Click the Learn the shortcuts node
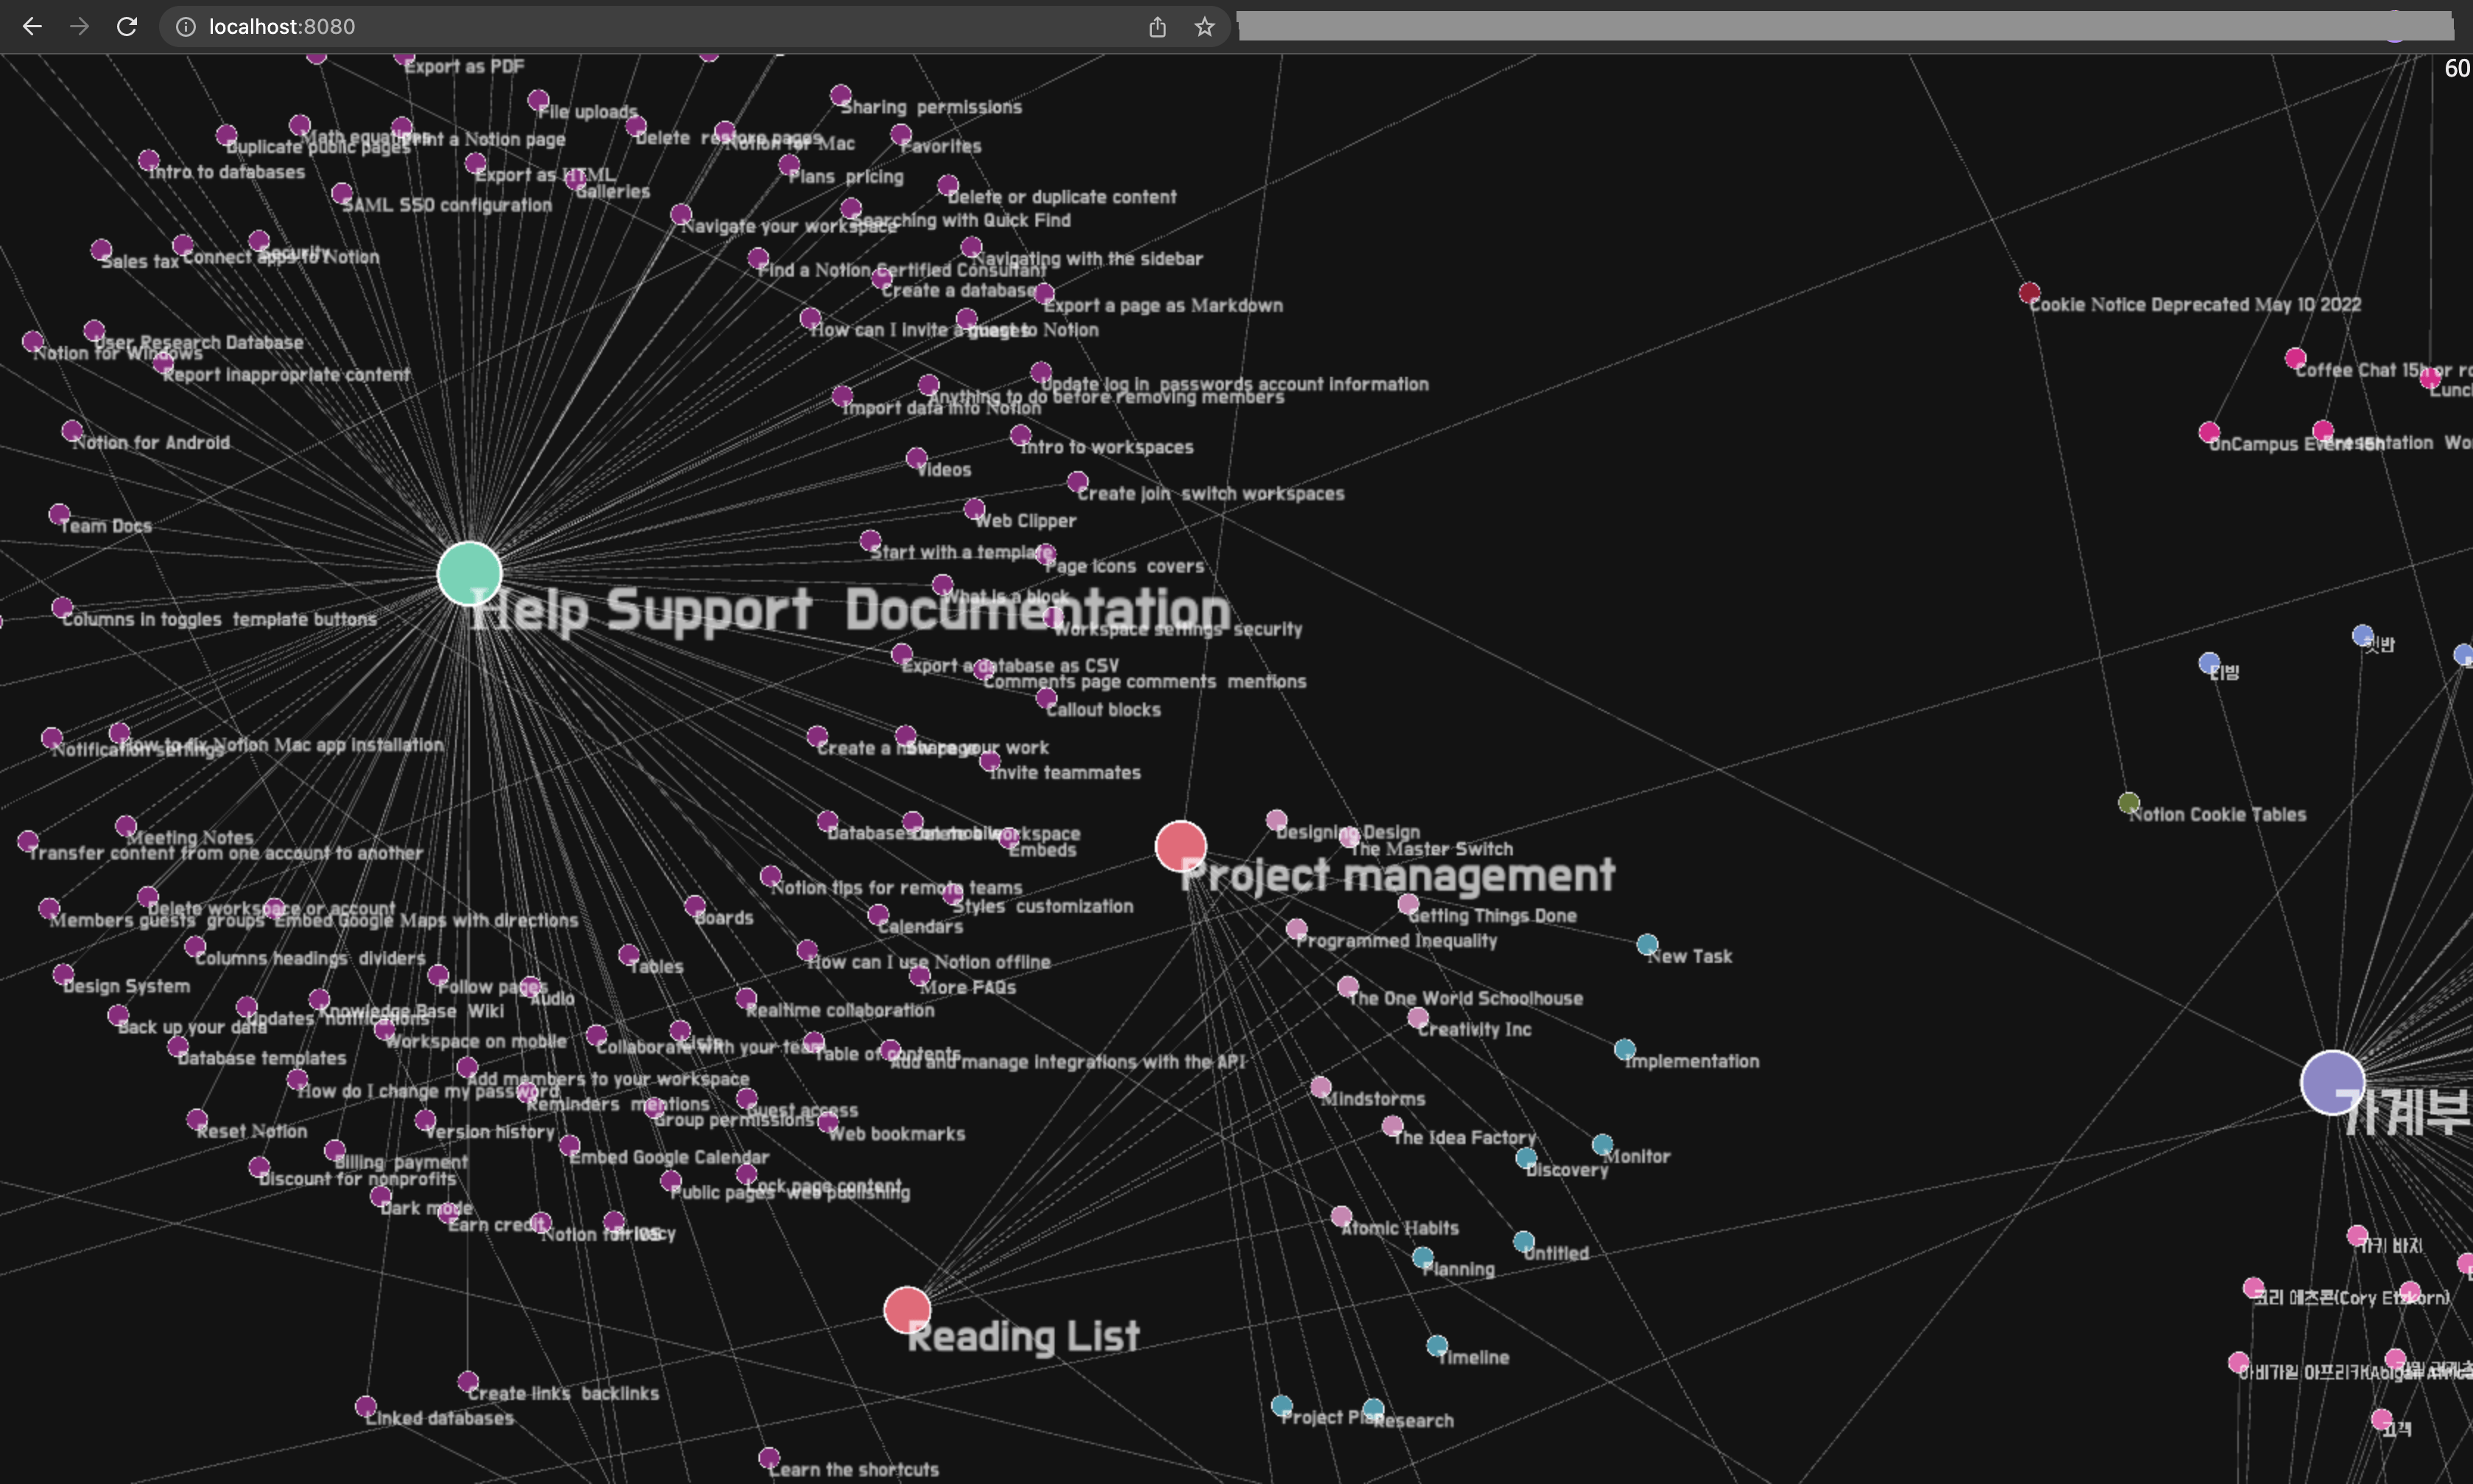 coord(768,1458)
